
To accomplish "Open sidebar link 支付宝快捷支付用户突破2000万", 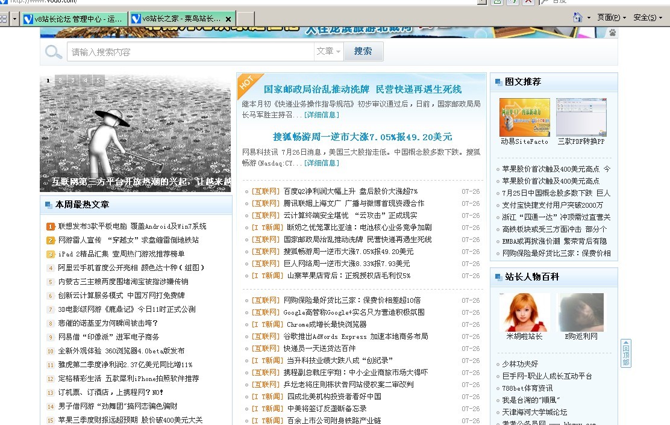I will point(553,205).
